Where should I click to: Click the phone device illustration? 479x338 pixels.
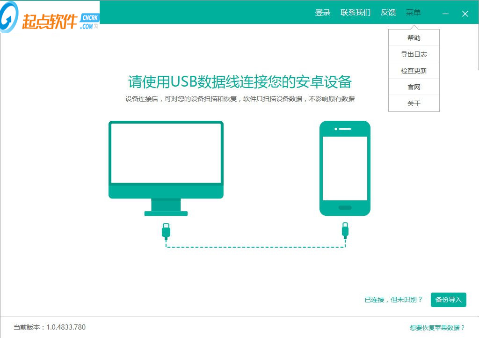345,169
